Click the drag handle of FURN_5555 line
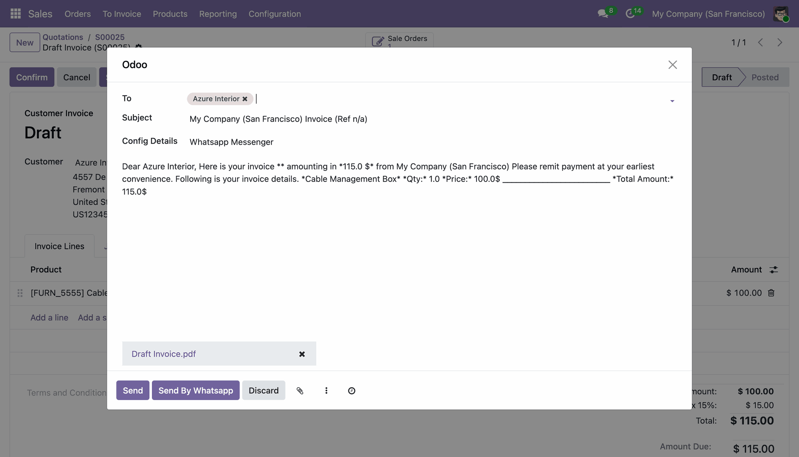This screenshot has width=799, height=457. 20,293
